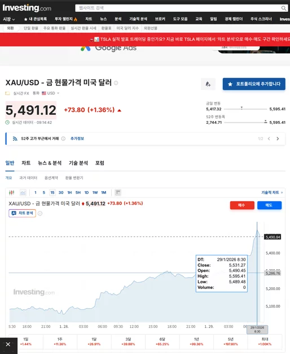This screenshot has width=290, height=354.
Task: Show next insight with right chevron
Action: 278,139
